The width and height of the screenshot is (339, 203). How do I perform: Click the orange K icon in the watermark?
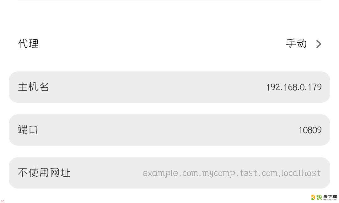pyautogui.click(x=313, y=197)
